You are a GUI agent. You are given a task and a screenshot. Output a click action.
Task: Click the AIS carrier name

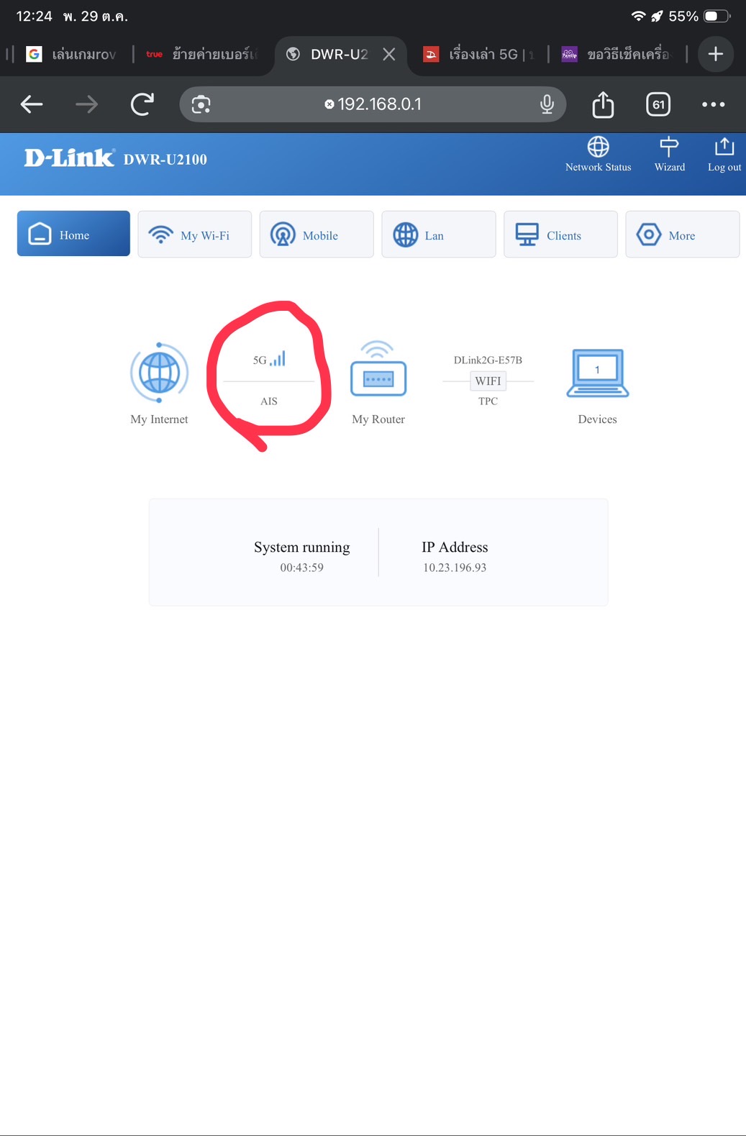[268, 401]
